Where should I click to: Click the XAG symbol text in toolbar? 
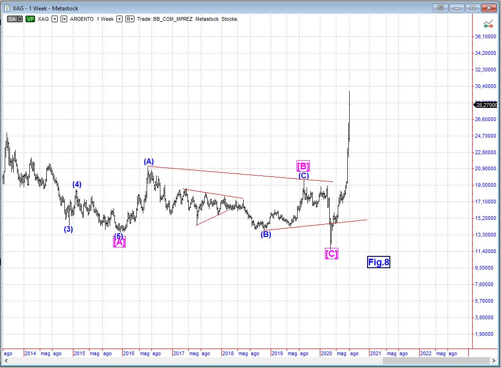[x=43, y=19]
